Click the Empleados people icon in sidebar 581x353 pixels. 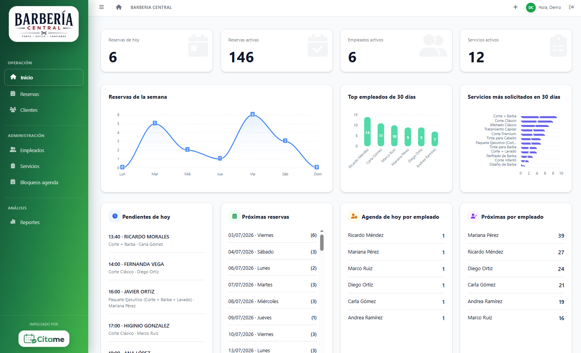pos(13,150)
